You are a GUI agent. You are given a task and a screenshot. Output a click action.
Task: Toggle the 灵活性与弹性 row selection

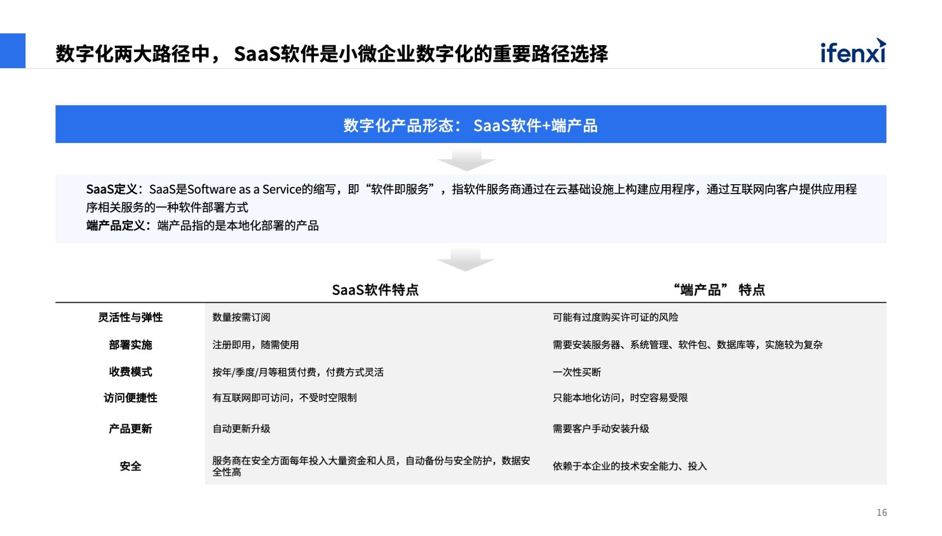(130, 317)
